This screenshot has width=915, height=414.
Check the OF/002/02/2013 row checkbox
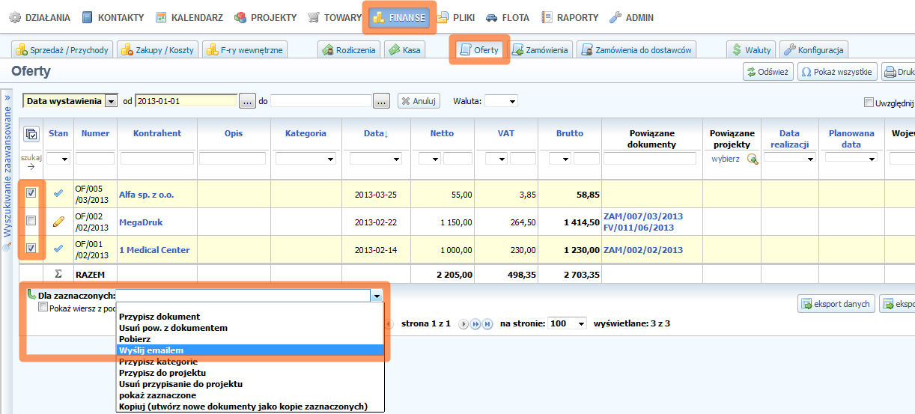click(31, 221)
